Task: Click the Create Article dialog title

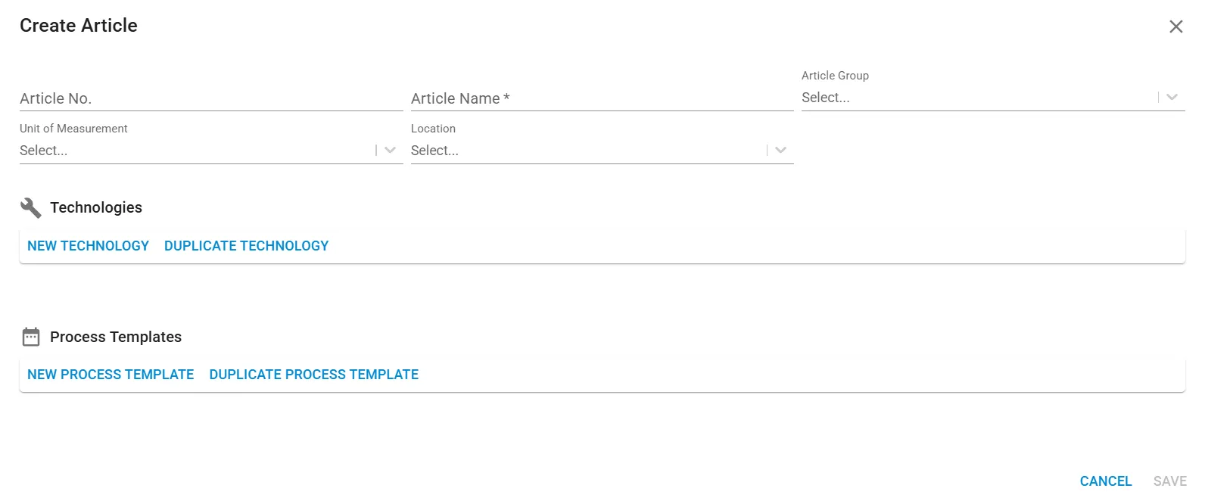Action: [79, 26]
